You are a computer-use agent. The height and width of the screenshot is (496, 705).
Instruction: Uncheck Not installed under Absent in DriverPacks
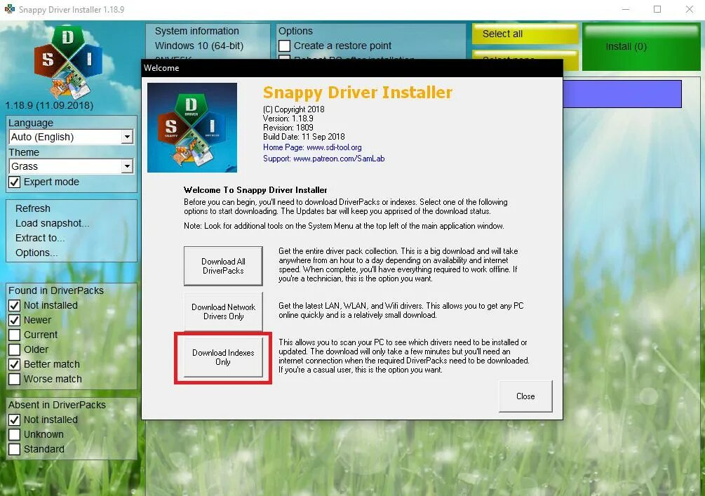click(15, 420)
